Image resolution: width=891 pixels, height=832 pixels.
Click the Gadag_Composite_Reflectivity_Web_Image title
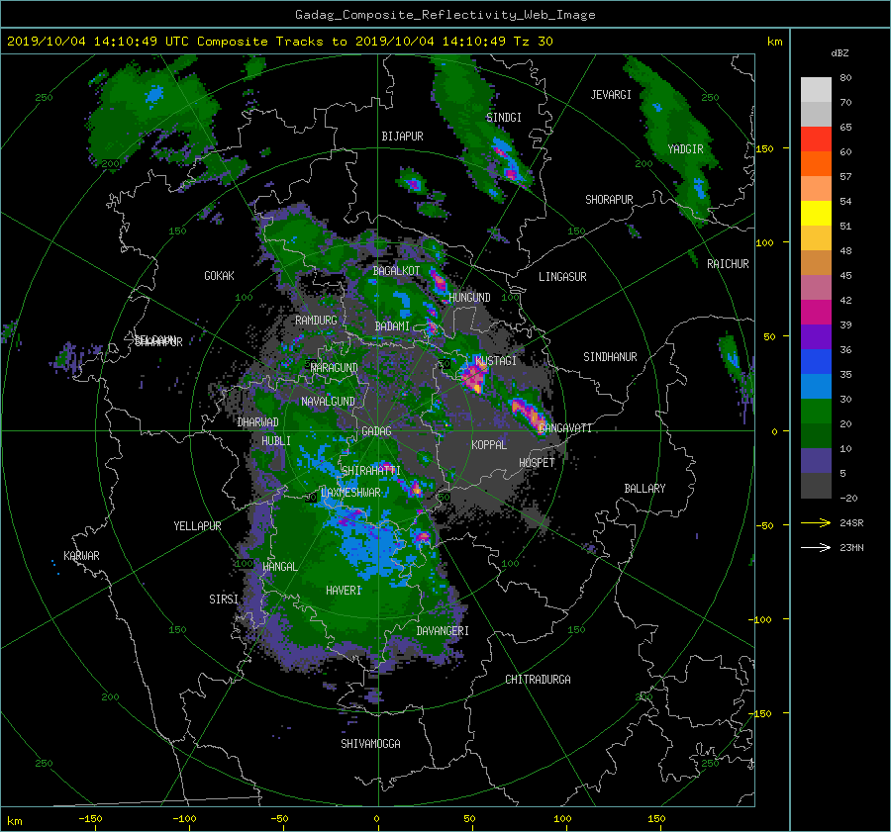click(x=445, y=15)
